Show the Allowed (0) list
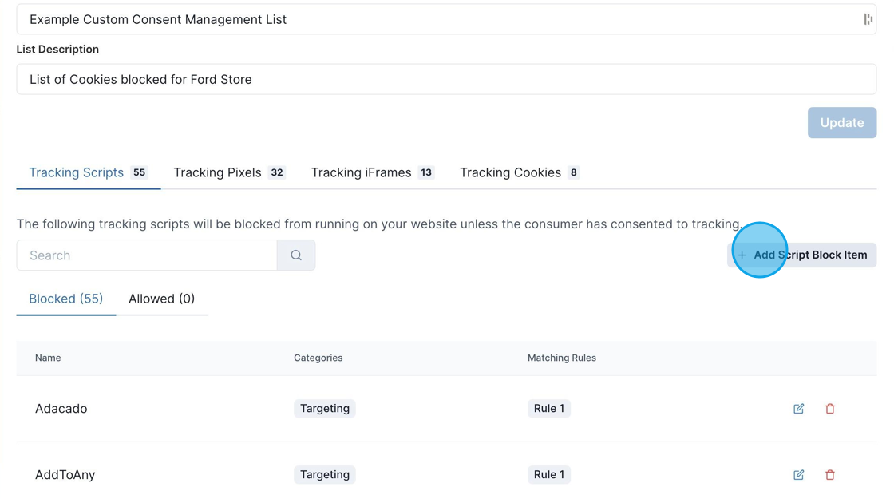 (x=162, y=299)
